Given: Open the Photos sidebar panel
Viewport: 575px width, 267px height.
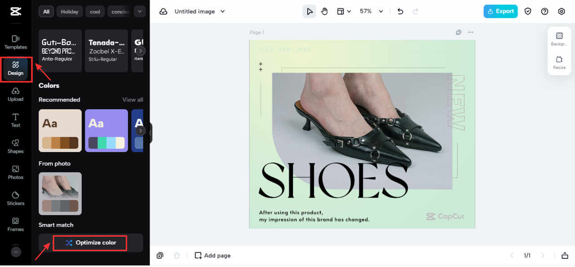Looking at the screenshot, I should [x=16, y=173].
